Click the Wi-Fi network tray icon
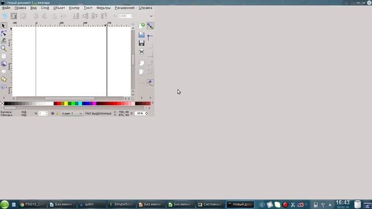 click(323, 205)
